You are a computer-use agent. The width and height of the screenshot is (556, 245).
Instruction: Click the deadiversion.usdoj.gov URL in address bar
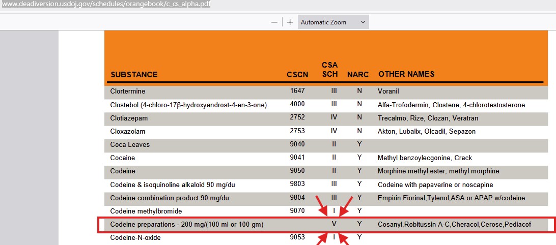[105, 4]
